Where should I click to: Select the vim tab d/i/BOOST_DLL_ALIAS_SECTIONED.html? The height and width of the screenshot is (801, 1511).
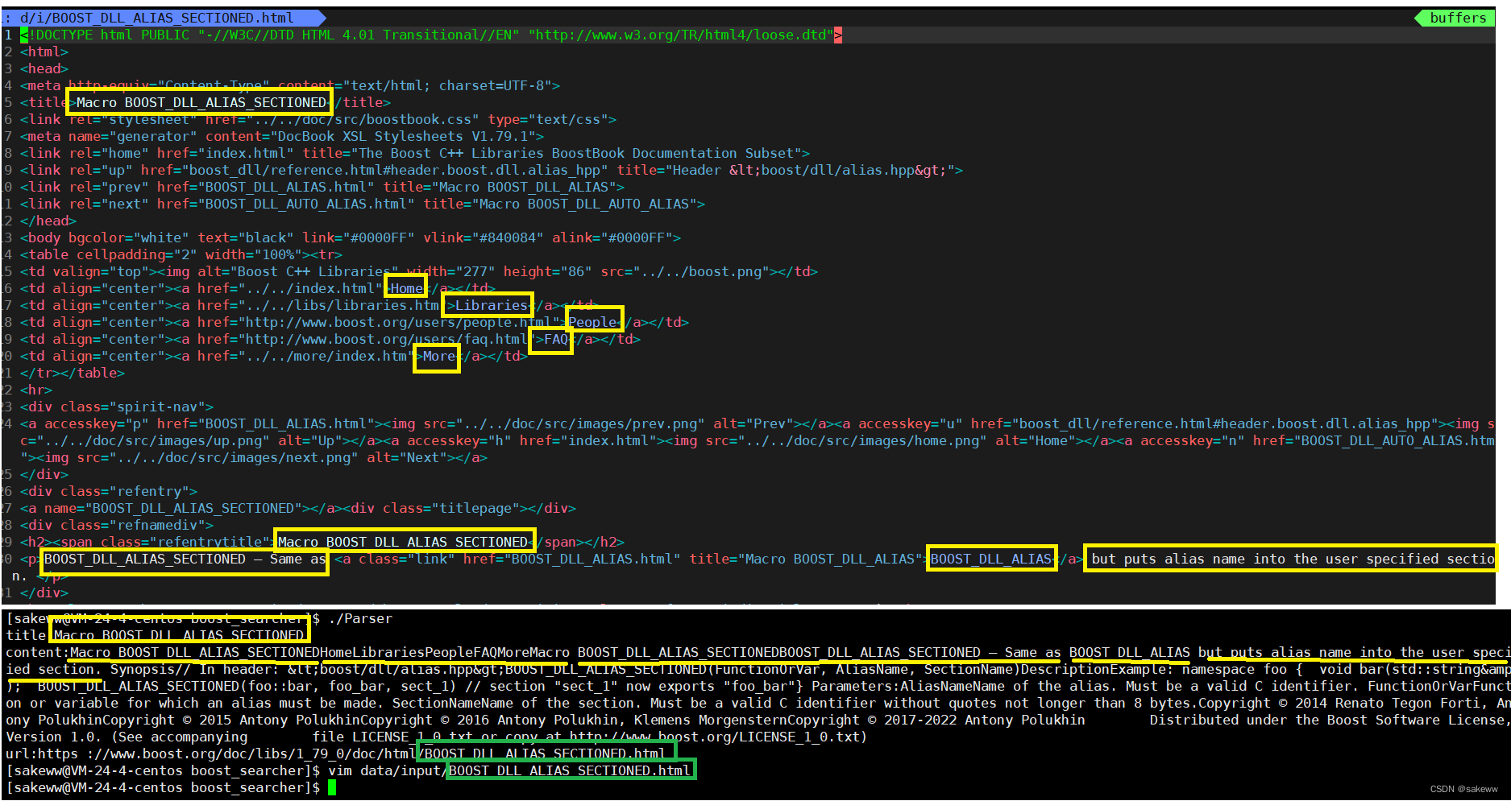[x=157, y=18]
